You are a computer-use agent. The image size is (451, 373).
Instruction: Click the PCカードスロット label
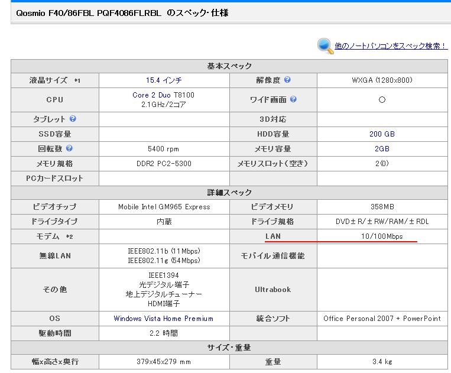pos(54,179)
